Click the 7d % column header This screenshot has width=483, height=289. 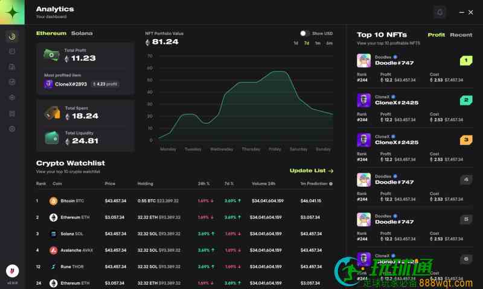(229, 184)
